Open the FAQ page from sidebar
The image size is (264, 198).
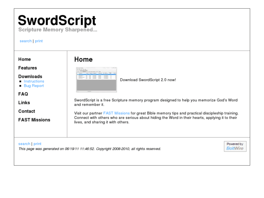23,94
